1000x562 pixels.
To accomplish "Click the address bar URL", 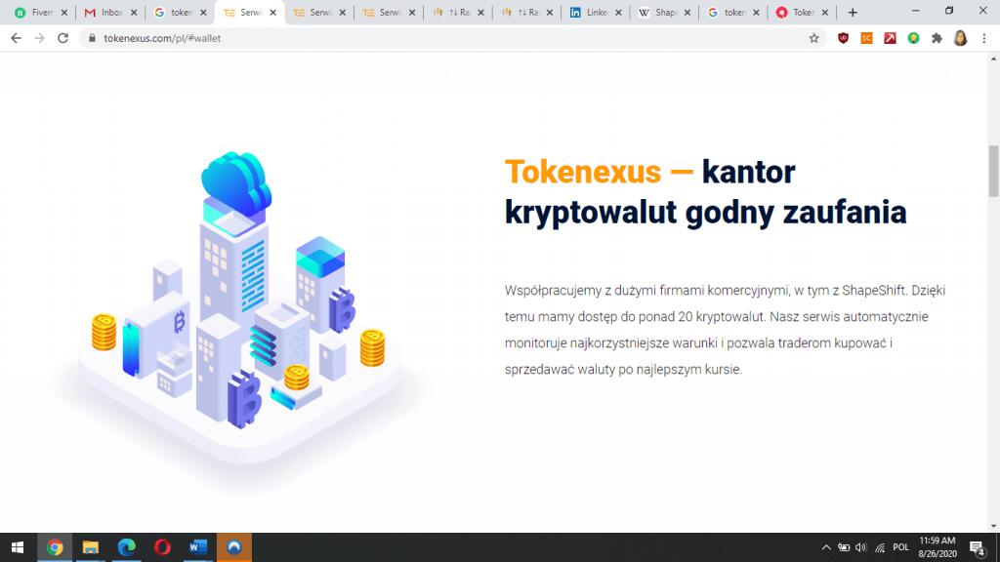I will click(162, 38).
